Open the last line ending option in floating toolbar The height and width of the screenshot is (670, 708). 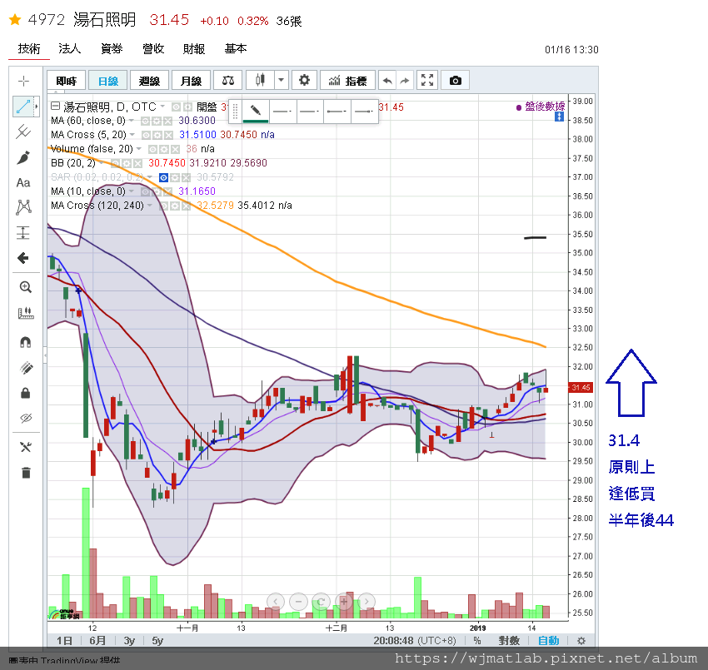(364, 111)
